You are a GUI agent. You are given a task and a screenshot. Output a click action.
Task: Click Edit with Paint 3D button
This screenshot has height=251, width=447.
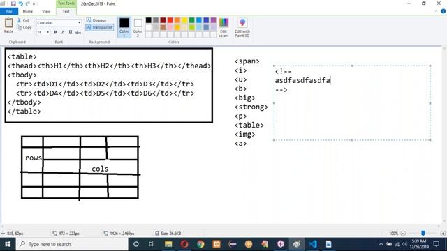[242, 27]
